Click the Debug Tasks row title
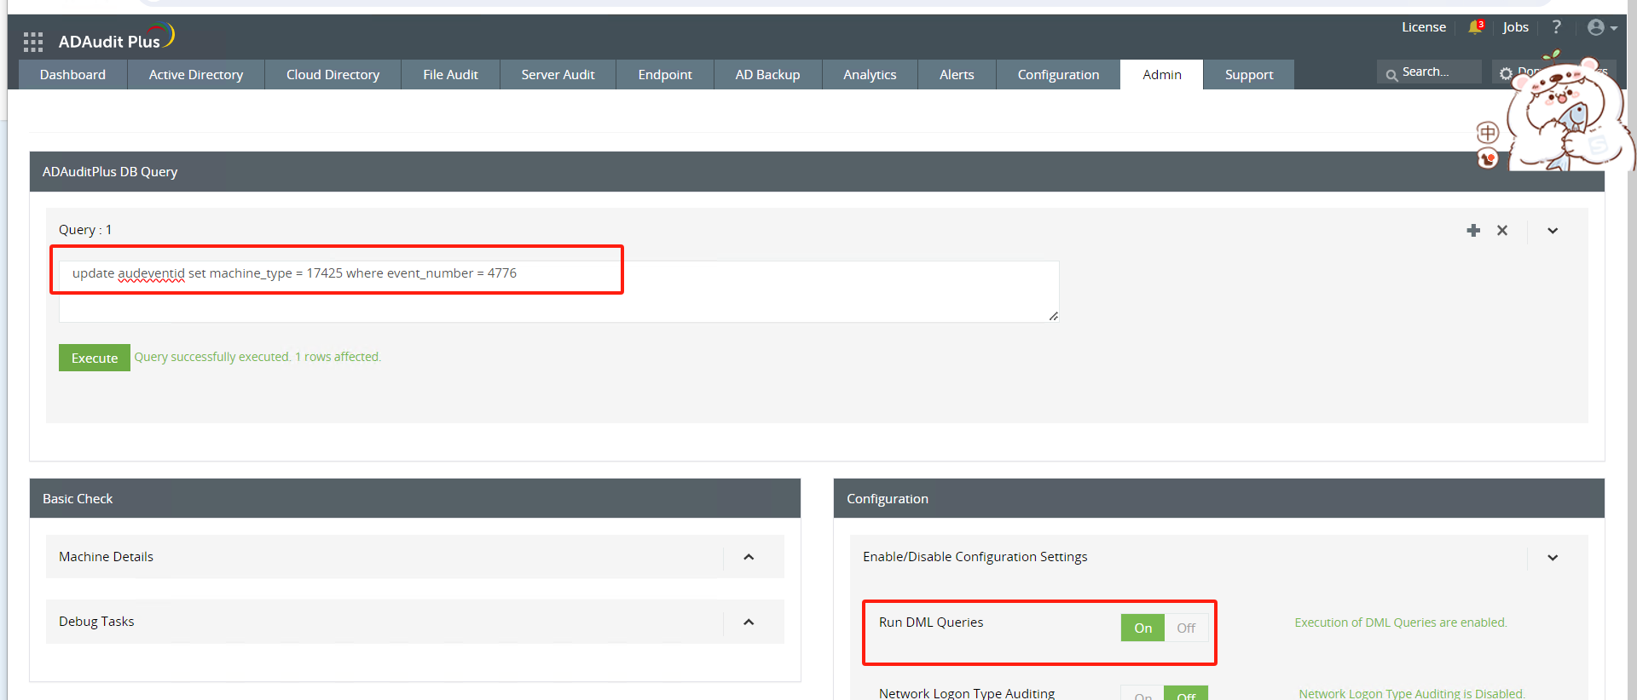 (x=96, y=622)
